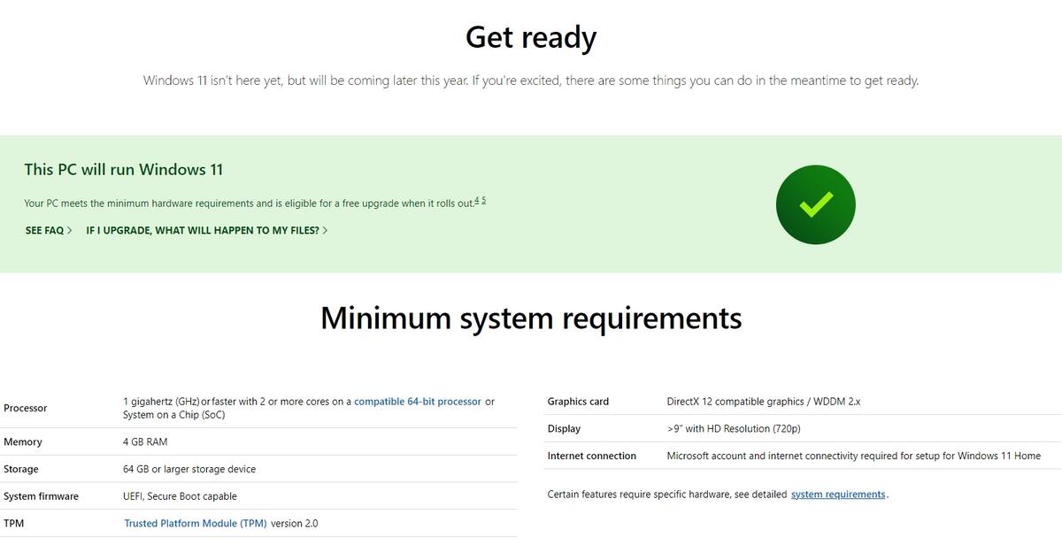1062x560 pixels.
Task: Click the 'Get ready' heading
Action: click(531, 37)
